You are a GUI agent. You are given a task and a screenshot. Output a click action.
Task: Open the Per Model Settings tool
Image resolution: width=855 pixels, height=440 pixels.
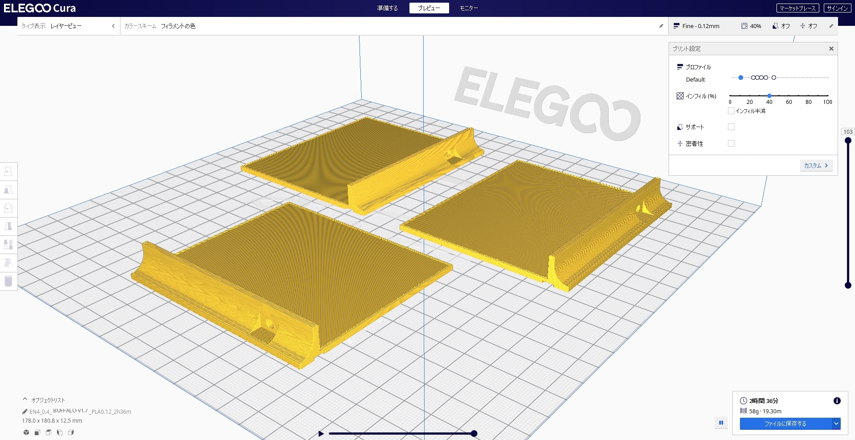pos(8,245)
